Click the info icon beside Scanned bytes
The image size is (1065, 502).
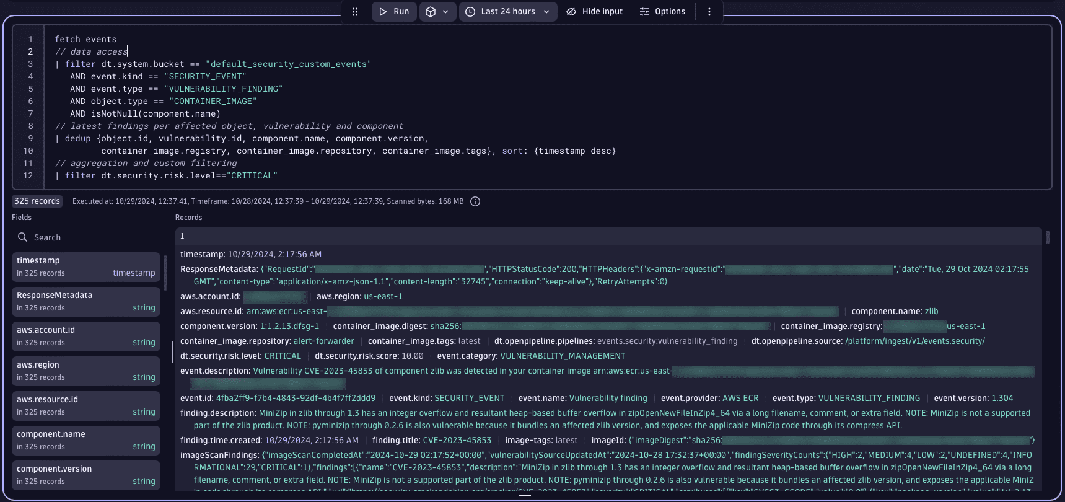click(x=475, y=201)
